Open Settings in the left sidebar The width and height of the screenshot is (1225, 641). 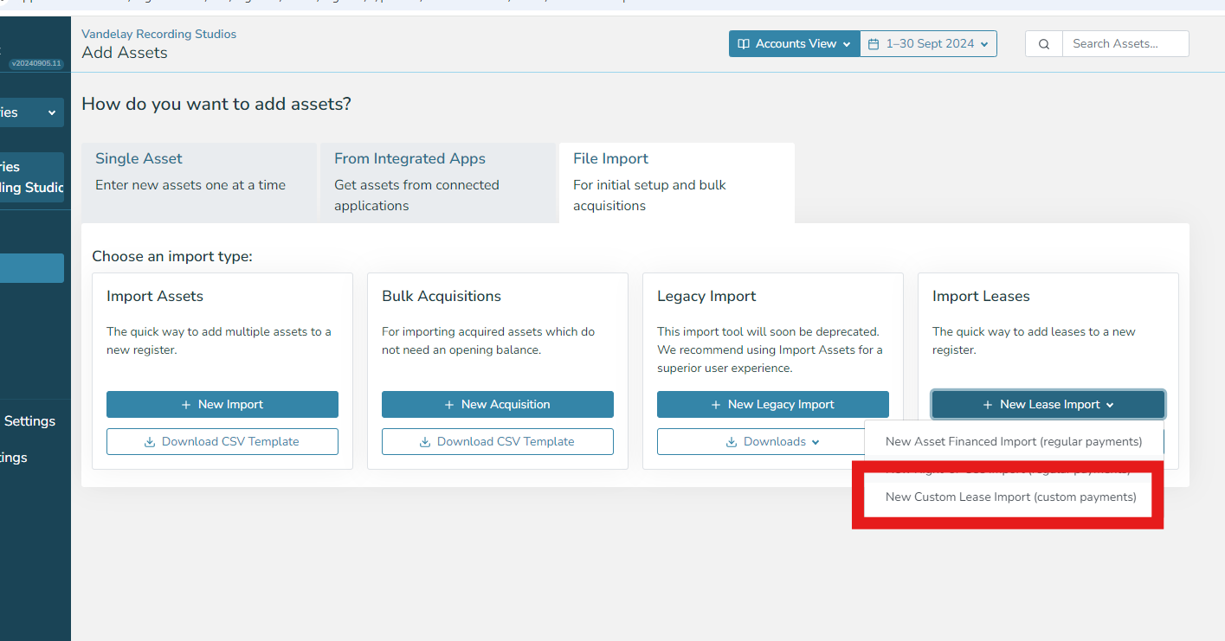click(29, 421)
